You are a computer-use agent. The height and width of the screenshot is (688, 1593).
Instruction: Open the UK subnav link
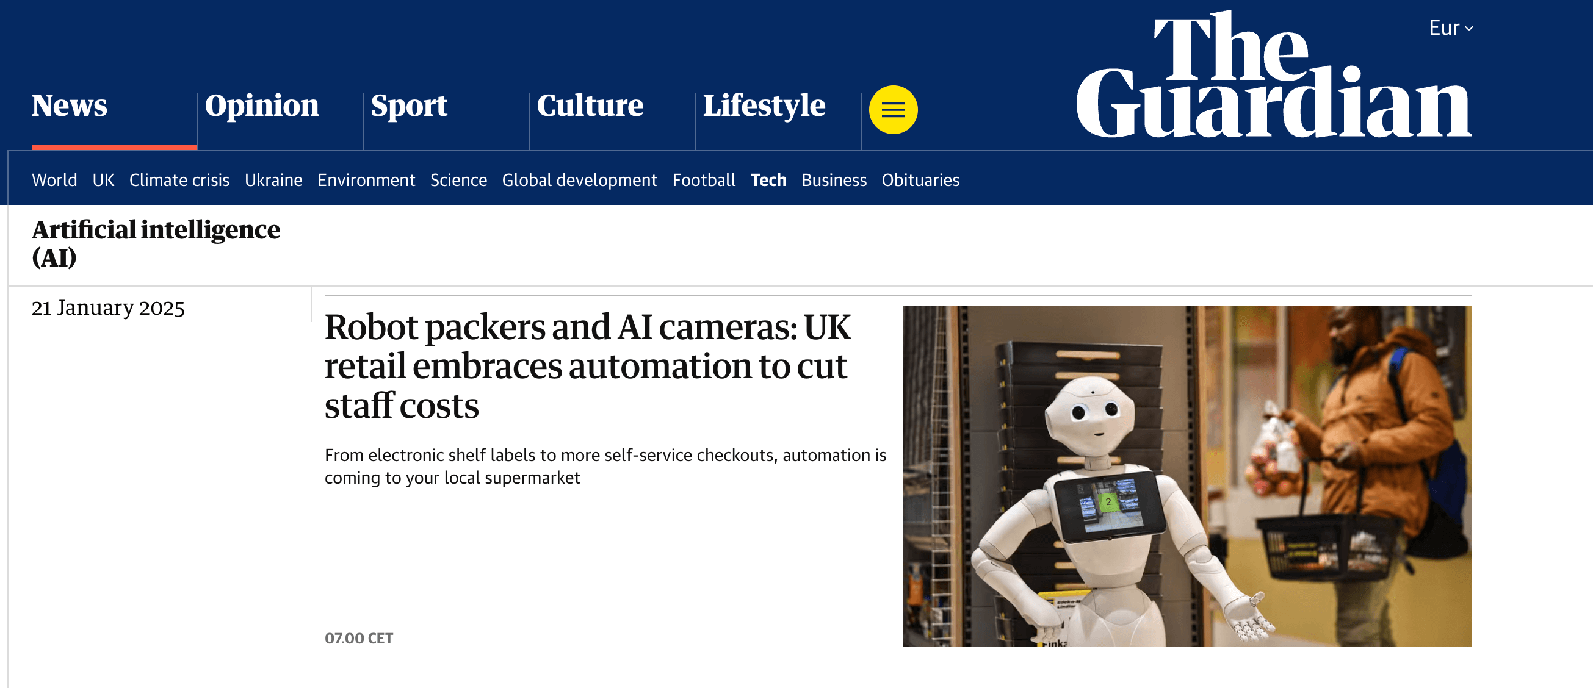click(x=103, y=180)
